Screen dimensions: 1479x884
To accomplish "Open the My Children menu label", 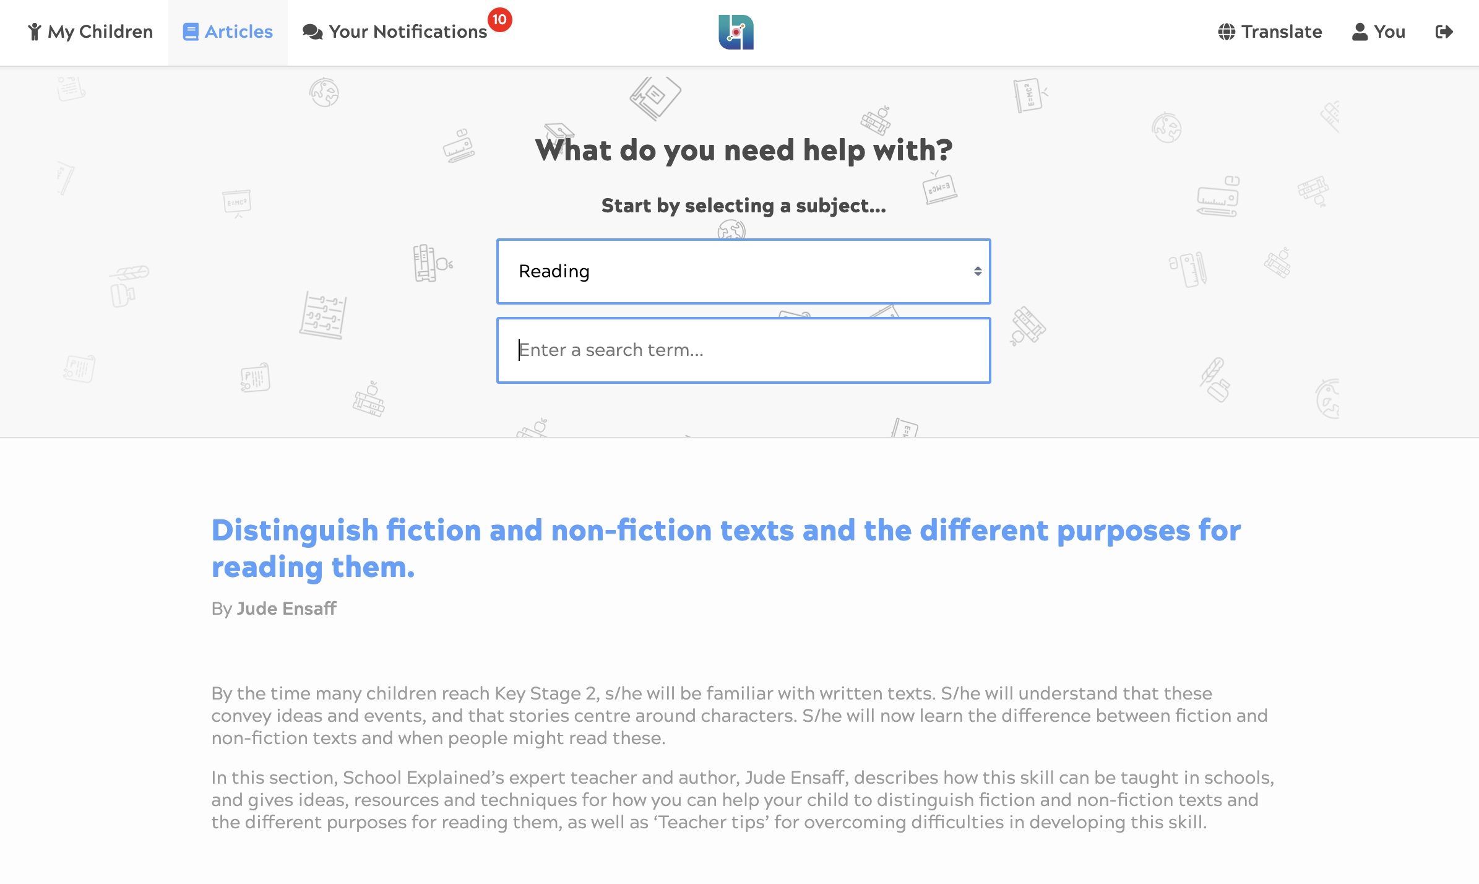I will (x=100, y=32).
